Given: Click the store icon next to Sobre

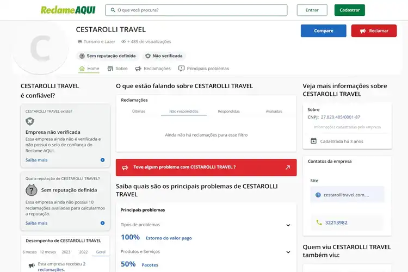Looking at the screenshot, I should click(110, 69).
